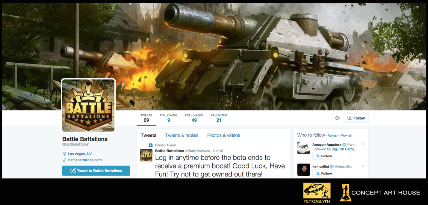Image resolution: width=428 pixels, height=205 pixels.
Task: Click View all in Who to follow
Action: (x=346, y=135)
